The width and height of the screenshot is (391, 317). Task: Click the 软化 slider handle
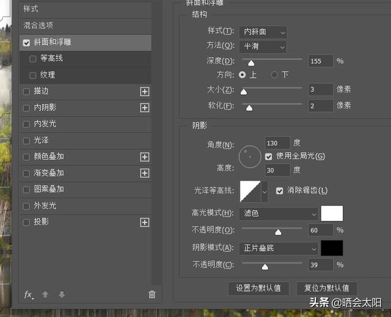pos(249,108)
